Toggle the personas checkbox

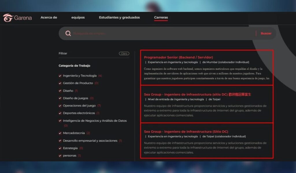click(60, 156)
